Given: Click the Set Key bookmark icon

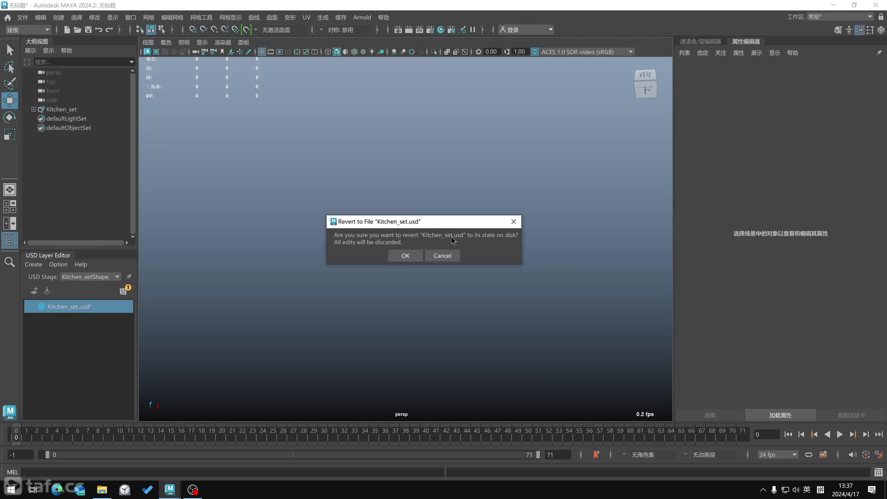Looking at the screenshot, I should 596,455.
